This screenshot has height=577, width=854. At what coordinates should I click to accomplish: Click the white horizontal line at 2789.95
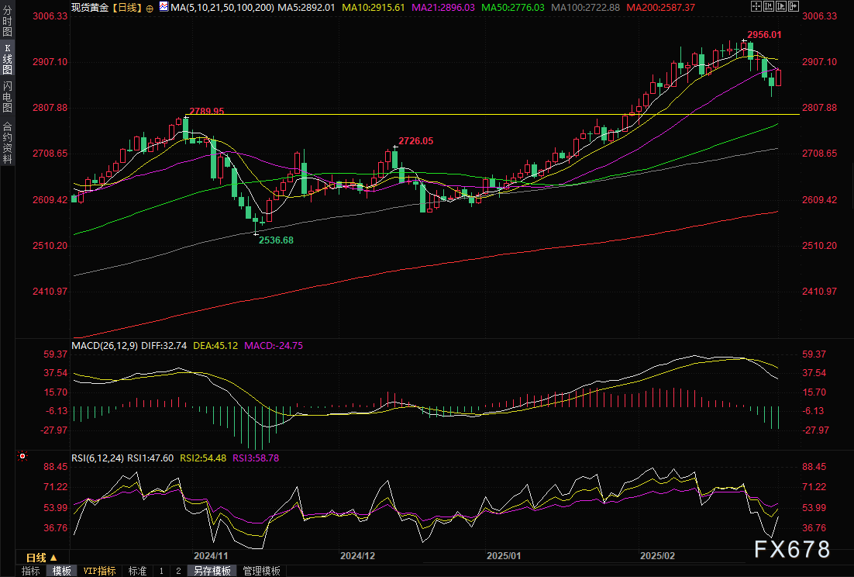(465, 114)
